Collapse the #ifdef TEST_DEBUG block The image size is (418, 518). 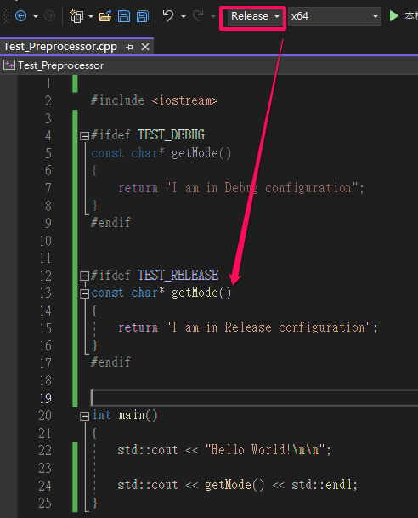(x=84, y=135)
